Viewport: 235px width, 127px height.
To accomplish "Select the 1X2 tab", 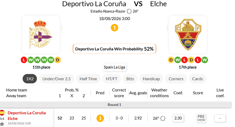I will pos(30,79).
